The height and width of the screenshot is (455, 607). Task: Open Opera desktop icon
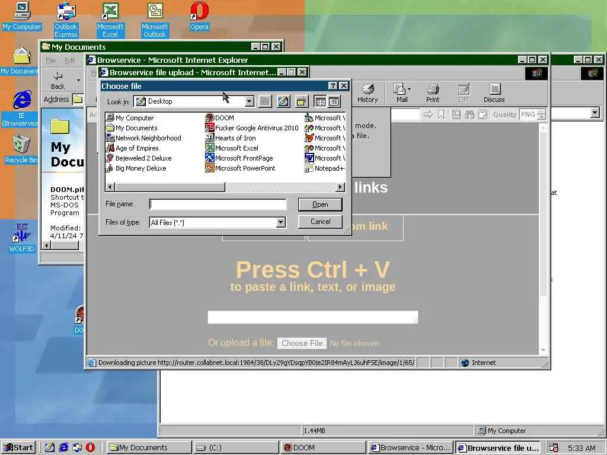199,16
